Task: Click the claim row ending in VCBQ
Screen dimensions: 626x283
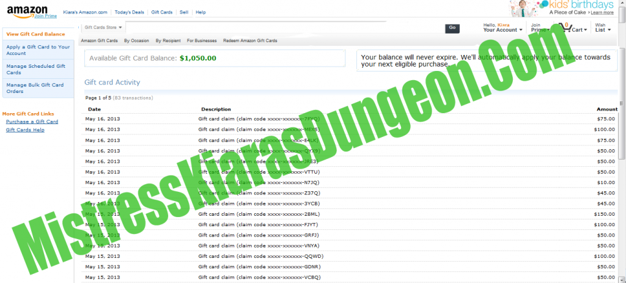Action: click(350, 277)
